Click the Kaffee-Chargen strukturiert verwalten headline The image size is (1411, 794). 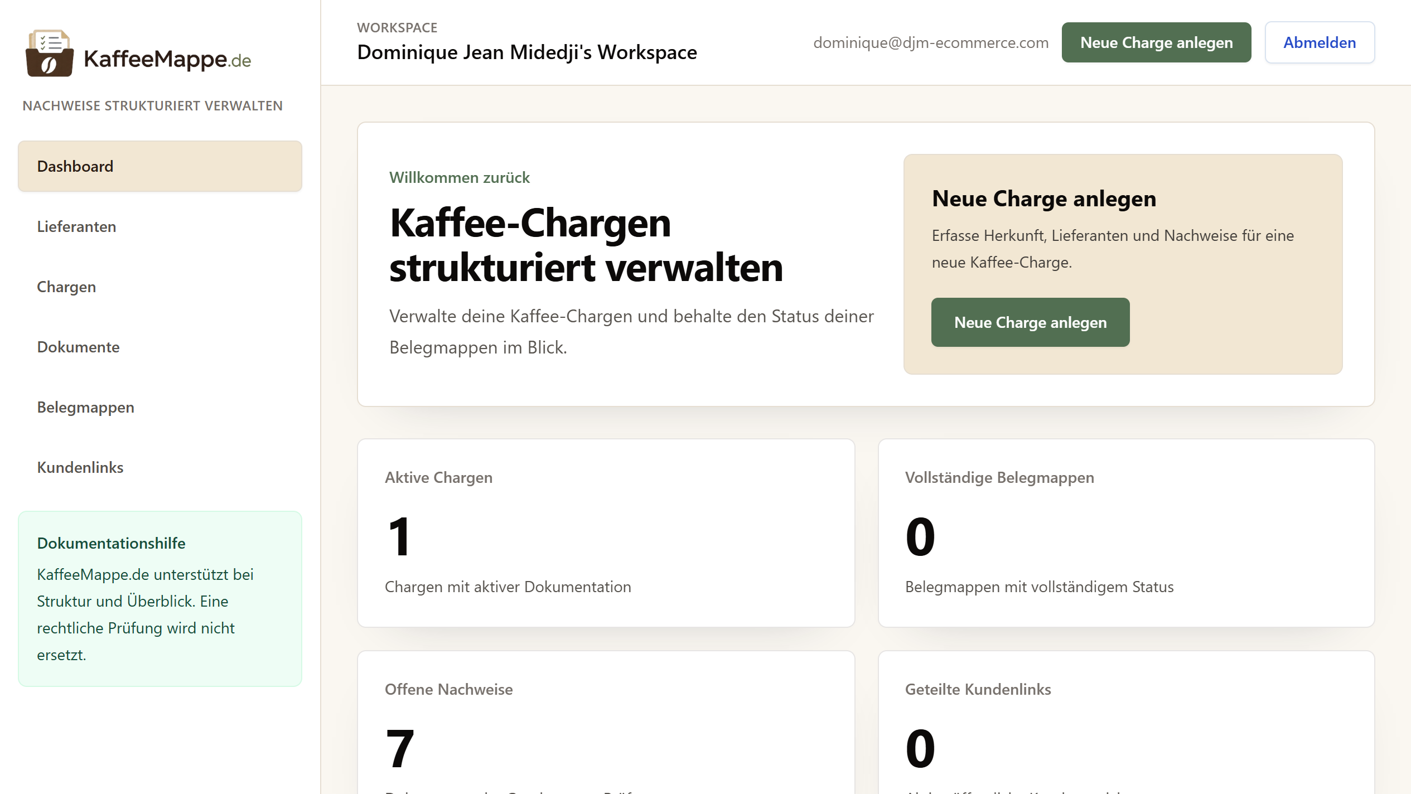coord(586,245)
